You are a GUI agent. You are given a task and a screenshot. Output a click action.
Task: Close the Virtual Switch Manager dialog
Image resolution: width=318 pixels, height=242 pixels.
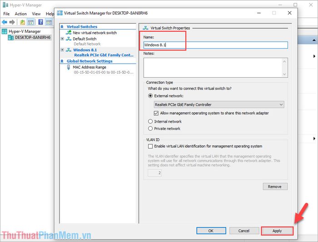click(x=290, y=13)
